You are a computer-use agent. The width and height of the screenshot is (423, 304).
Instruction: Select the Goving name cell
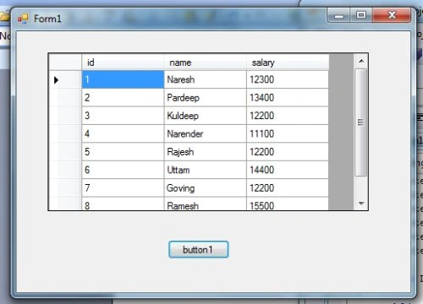tap(206, 187)
